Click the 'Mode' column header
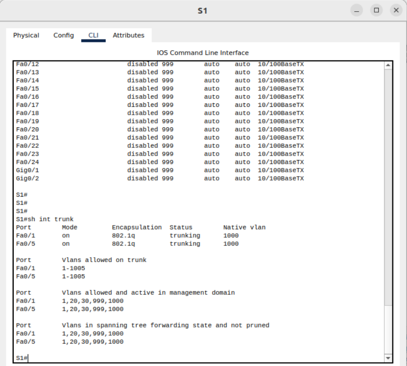Screen dimensions: 407x366 point(70,227)
